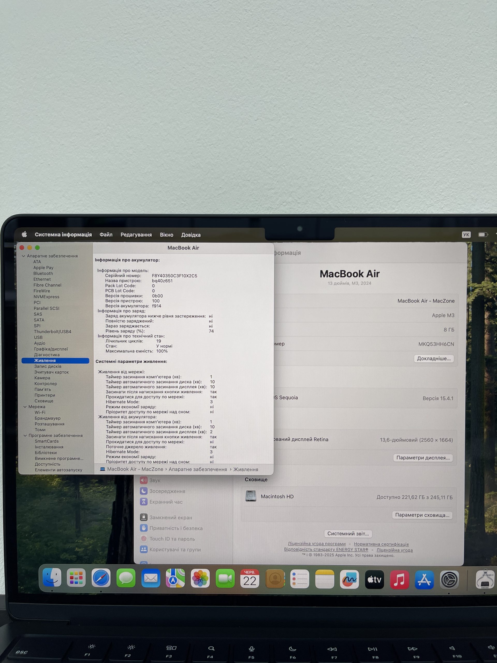Select Камера in the sidebar
Screen dimensions: 497x663
point(42,378)
